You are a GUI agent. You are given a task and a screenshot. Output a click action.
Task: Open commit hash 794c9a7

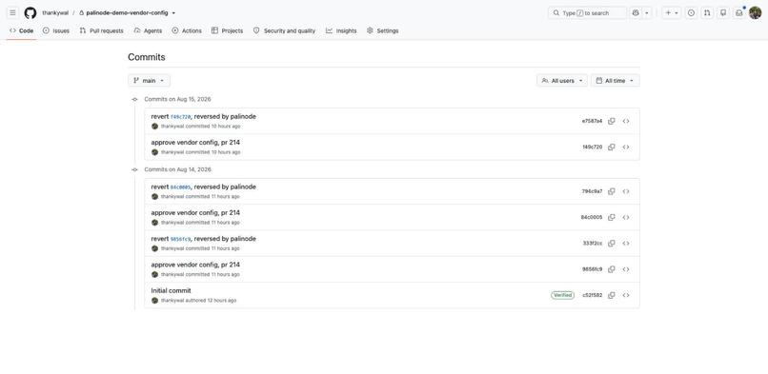point(592,191)
